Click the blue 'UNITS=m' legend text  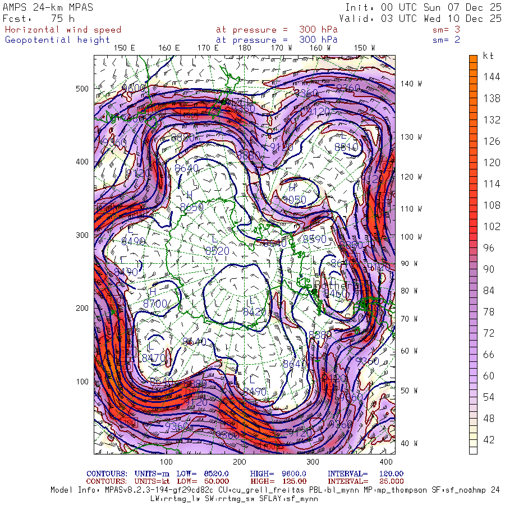151,474
